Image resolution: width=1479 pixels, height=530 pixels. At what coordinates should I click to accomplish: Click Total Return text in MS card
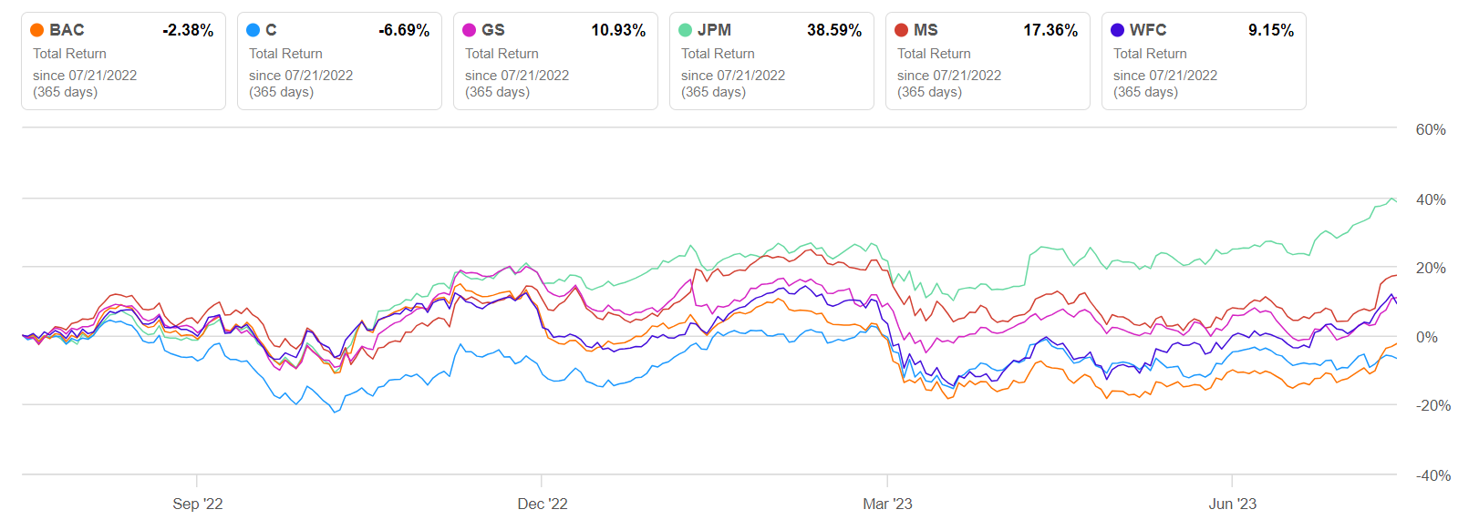pyautogui.click(x=934, y=54)
